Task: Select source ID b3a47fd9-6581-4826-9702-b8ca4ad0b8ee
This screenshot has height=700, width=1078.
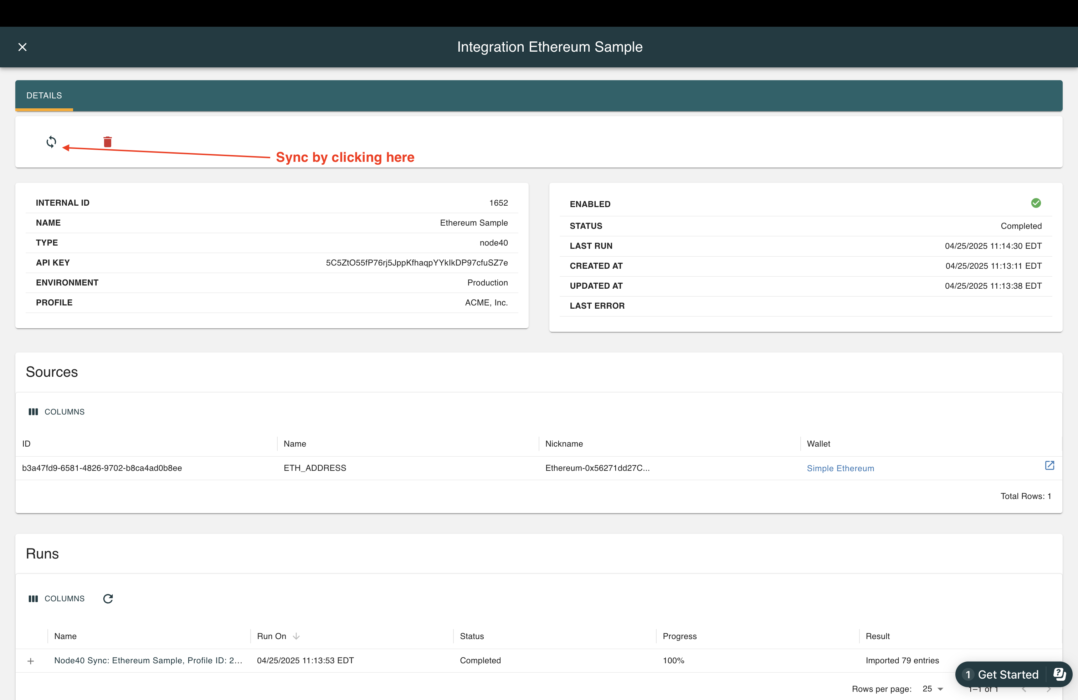Action: [102, 468]
